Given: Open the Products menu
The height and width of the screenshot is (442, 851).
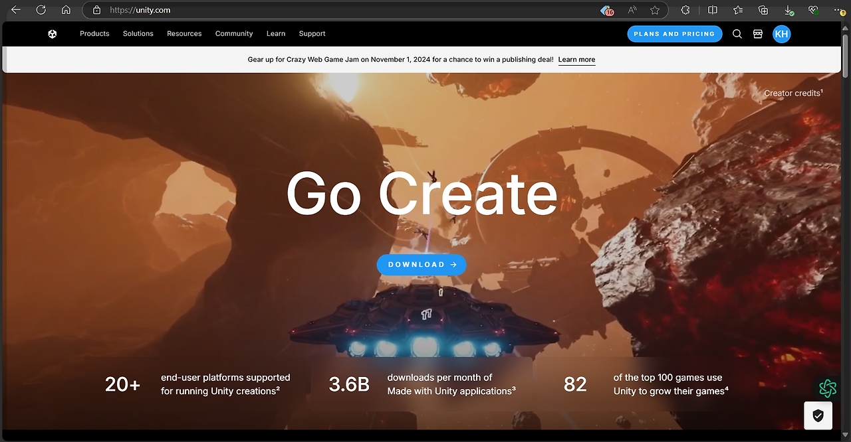Looking at the screenshot, I should [94, 34].
